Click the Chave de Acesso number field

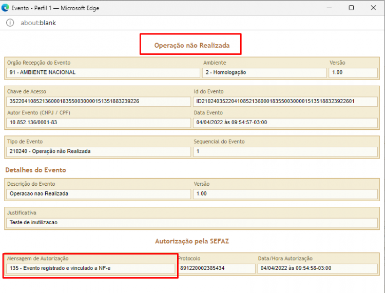pos(99,102)
